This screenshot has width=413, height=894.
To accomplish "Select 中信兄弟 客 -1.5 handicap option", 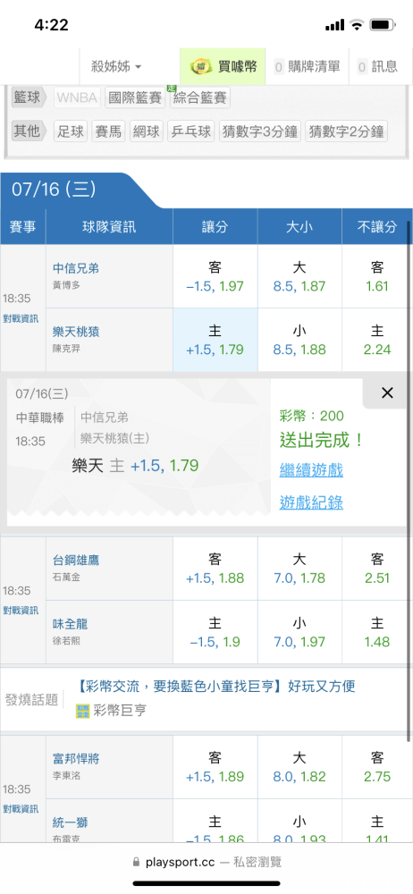I will (215, 276).
